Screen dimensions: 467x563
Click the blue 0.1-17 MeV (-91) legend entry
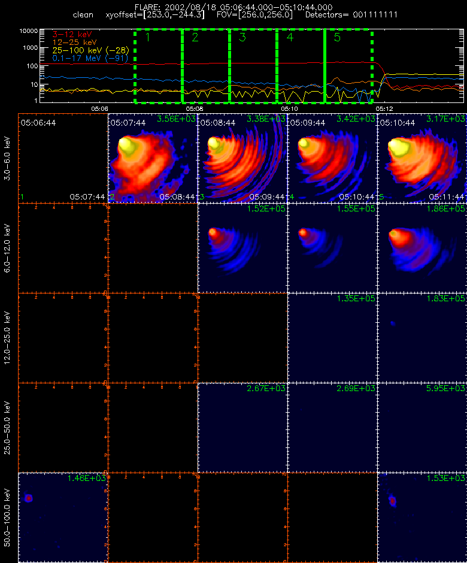90,58
